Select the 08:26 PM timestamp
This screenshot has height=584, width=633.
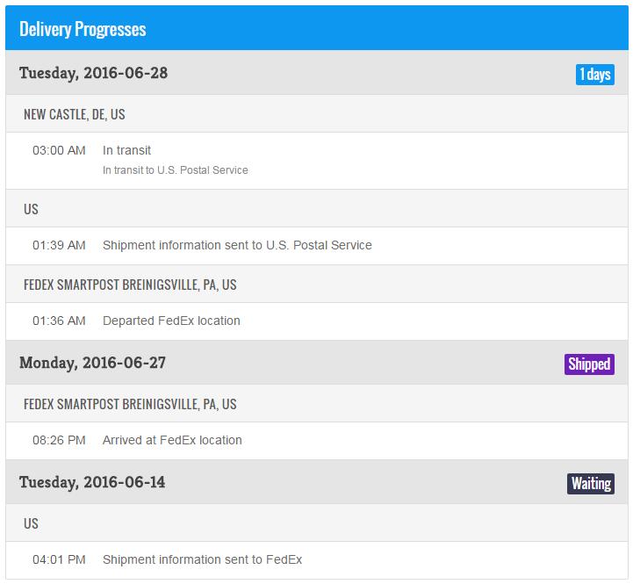coord(59,440)
